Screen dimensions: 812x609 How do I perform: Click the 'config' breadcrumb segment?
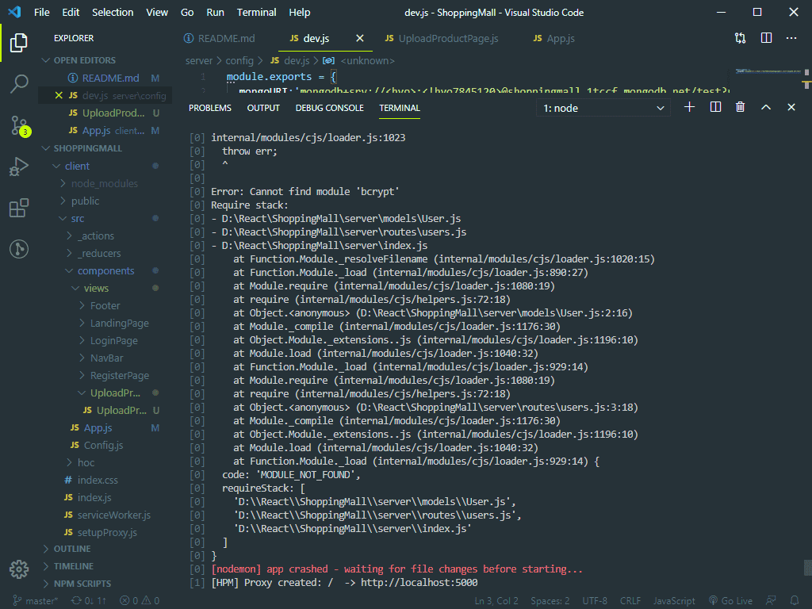239,60
